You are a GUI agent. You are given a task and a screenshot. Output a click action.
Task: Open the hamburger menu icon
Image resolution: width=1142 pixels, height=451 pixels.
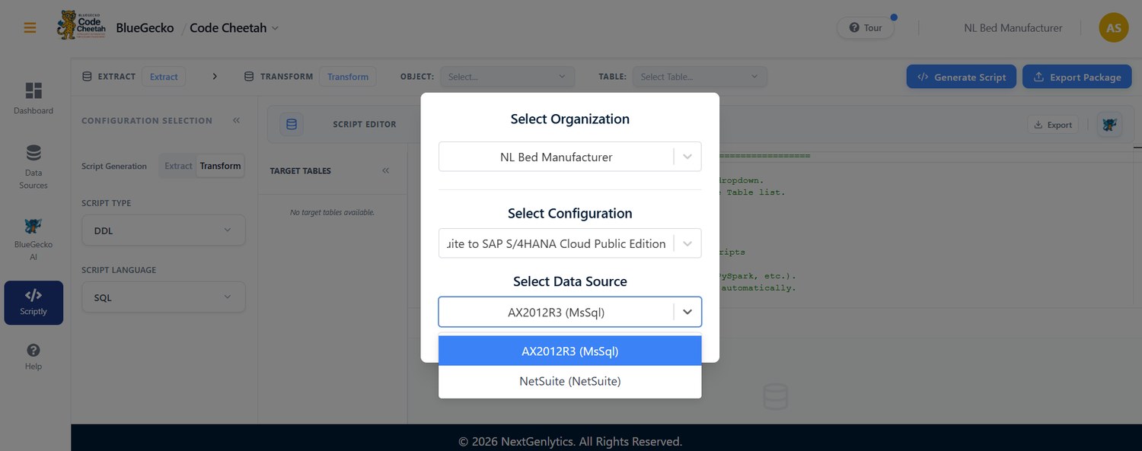tap(30, 28)
